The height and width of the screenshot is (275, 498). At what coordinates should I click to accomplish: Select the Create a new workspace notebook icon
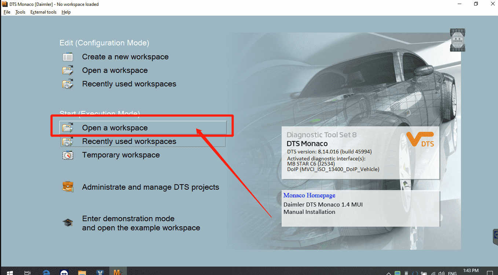[67, 56]
